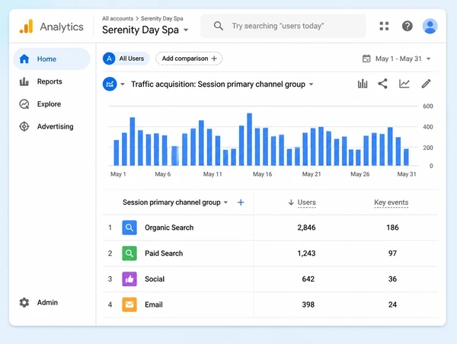Click the Home house icon
Screen dimensions: 457x344
click(x=24, y=59)
